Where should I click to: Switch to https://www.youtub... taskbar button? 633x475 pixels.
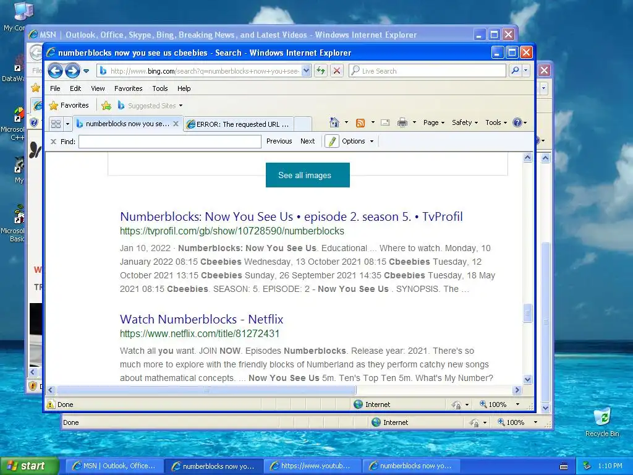312,466
